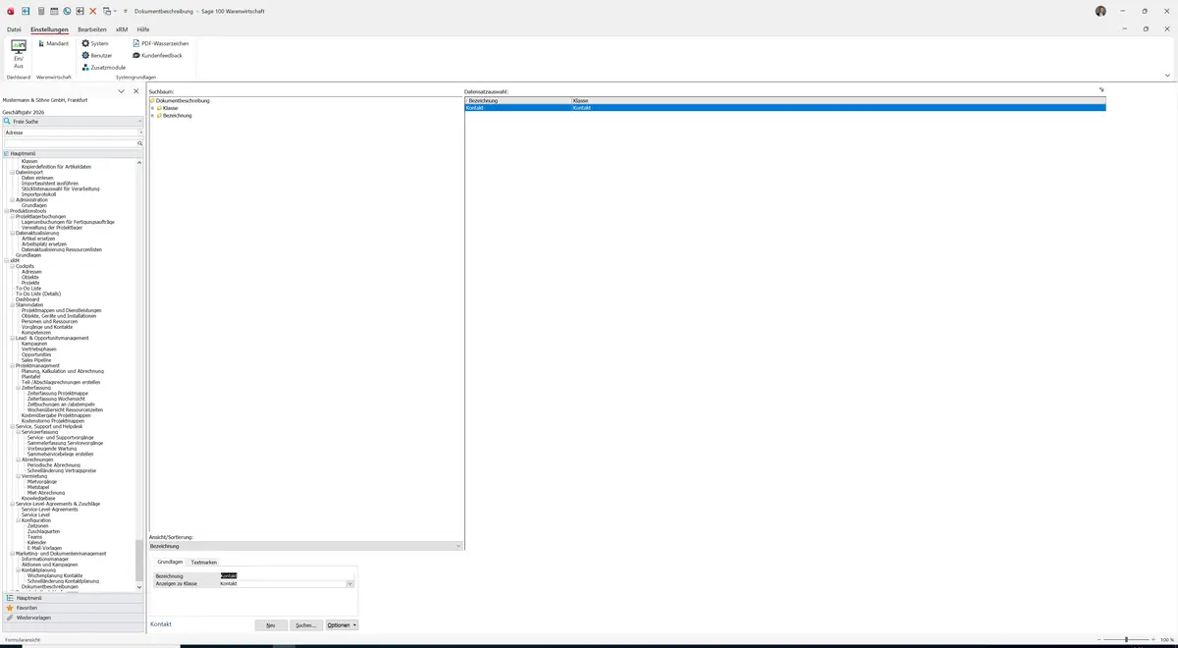The width and height of the screenshot is (1178, 648).
Task: Open the Optionen dropdown button
Action: (342, 624)
